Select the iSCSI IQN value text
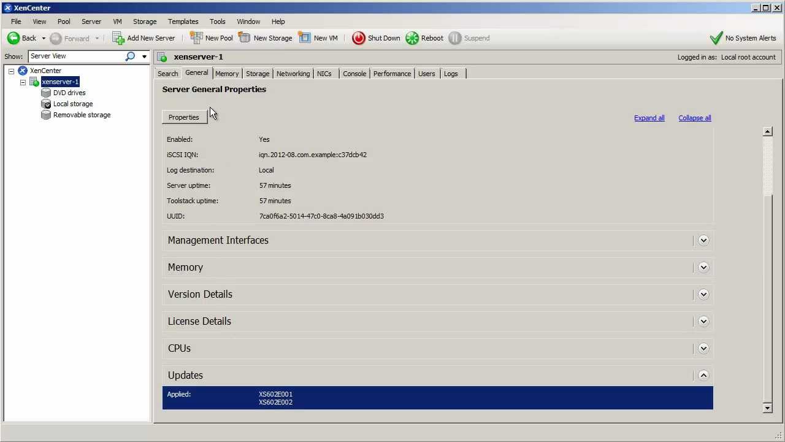 coord(313,155)
